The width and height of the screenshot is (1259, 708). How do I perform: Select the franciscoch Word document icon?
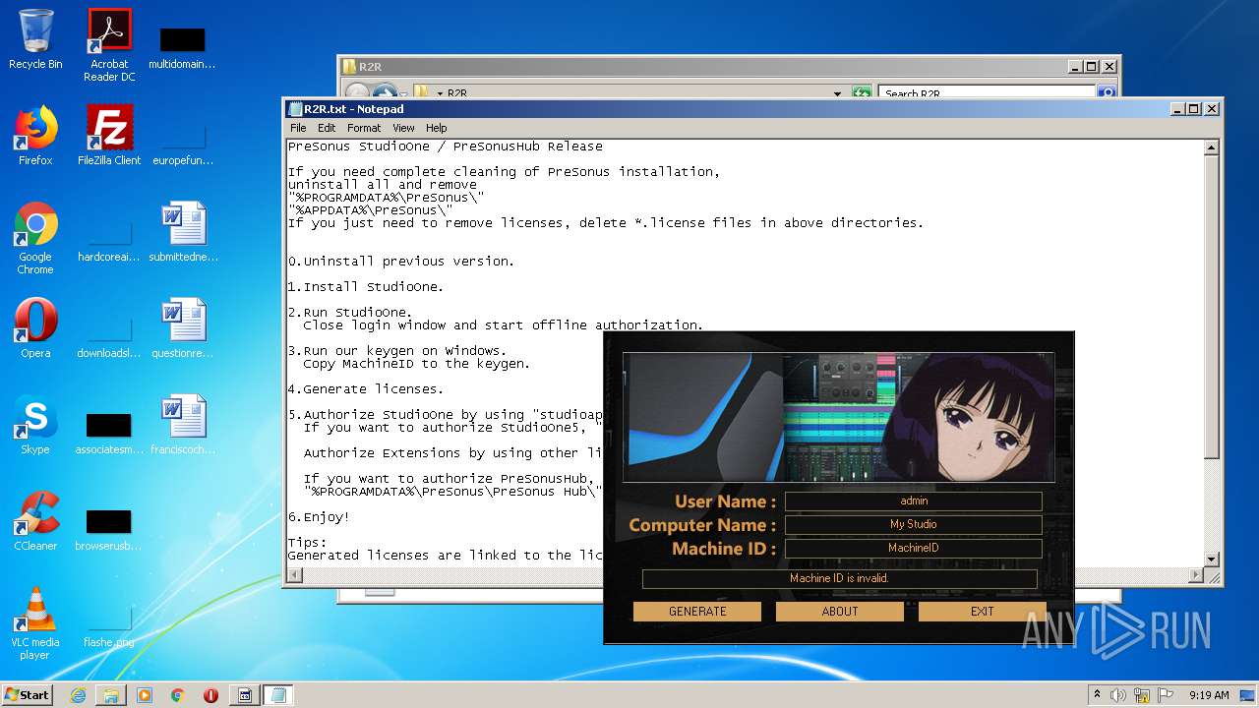tap(183, 425)
